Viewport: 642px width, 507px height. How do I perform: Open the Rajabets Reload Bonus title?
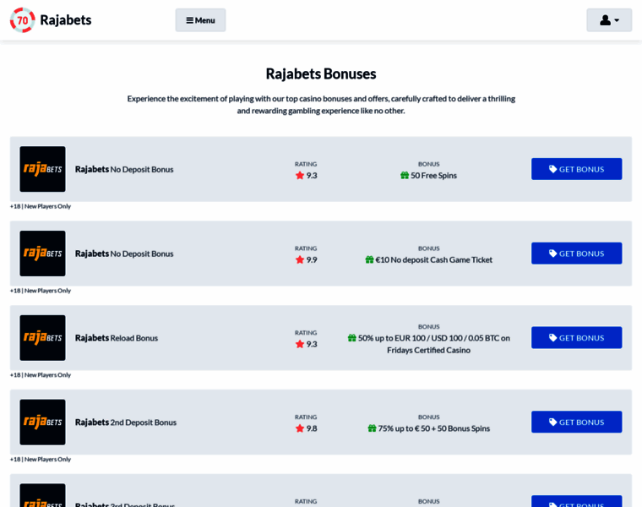(x=117, y=338)
